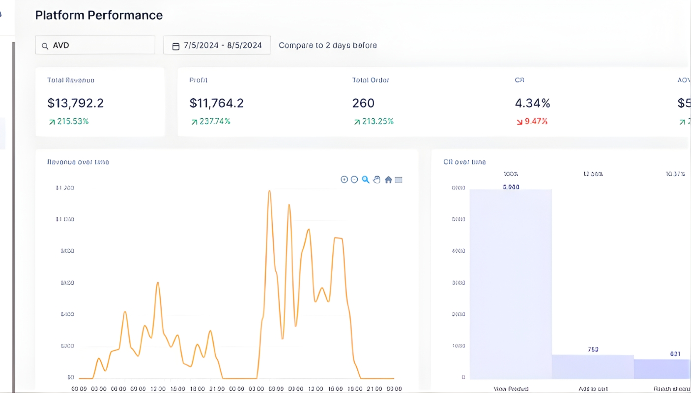Click the CR 4.34% metric
Image resolution: width=691 pixels, height=393 pixels.
point(532,103)
